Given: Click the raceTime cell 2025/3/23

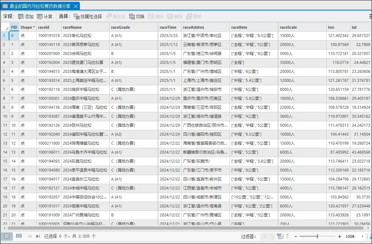Looking at the screenshot, I should (170, 36).
